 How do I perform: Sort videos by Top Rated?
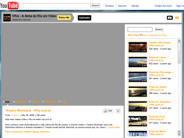(x=162, y=35)
